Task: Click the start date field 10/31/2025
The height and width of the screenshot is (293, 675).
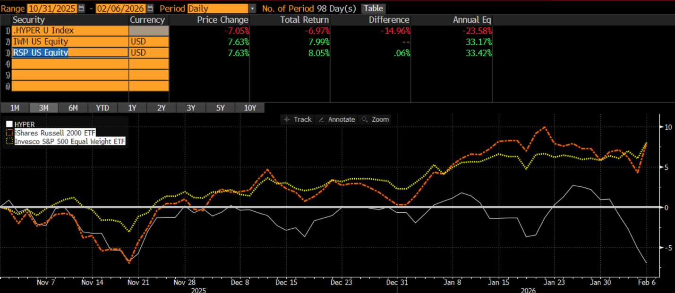Action: 52,8
